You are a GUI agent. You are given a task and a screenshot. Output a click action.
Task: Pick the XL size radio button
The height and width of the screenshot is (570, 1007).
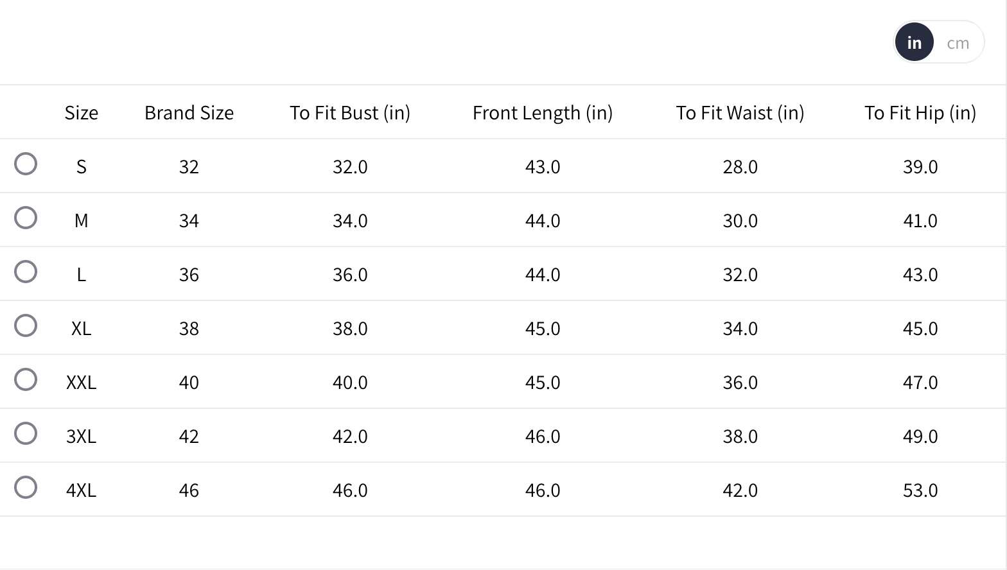coord(26,326)
